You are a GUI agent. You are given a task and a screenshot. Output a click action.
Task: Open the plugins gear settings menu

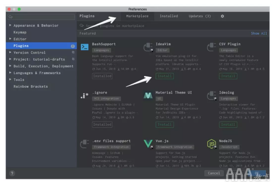coord(222,16)
